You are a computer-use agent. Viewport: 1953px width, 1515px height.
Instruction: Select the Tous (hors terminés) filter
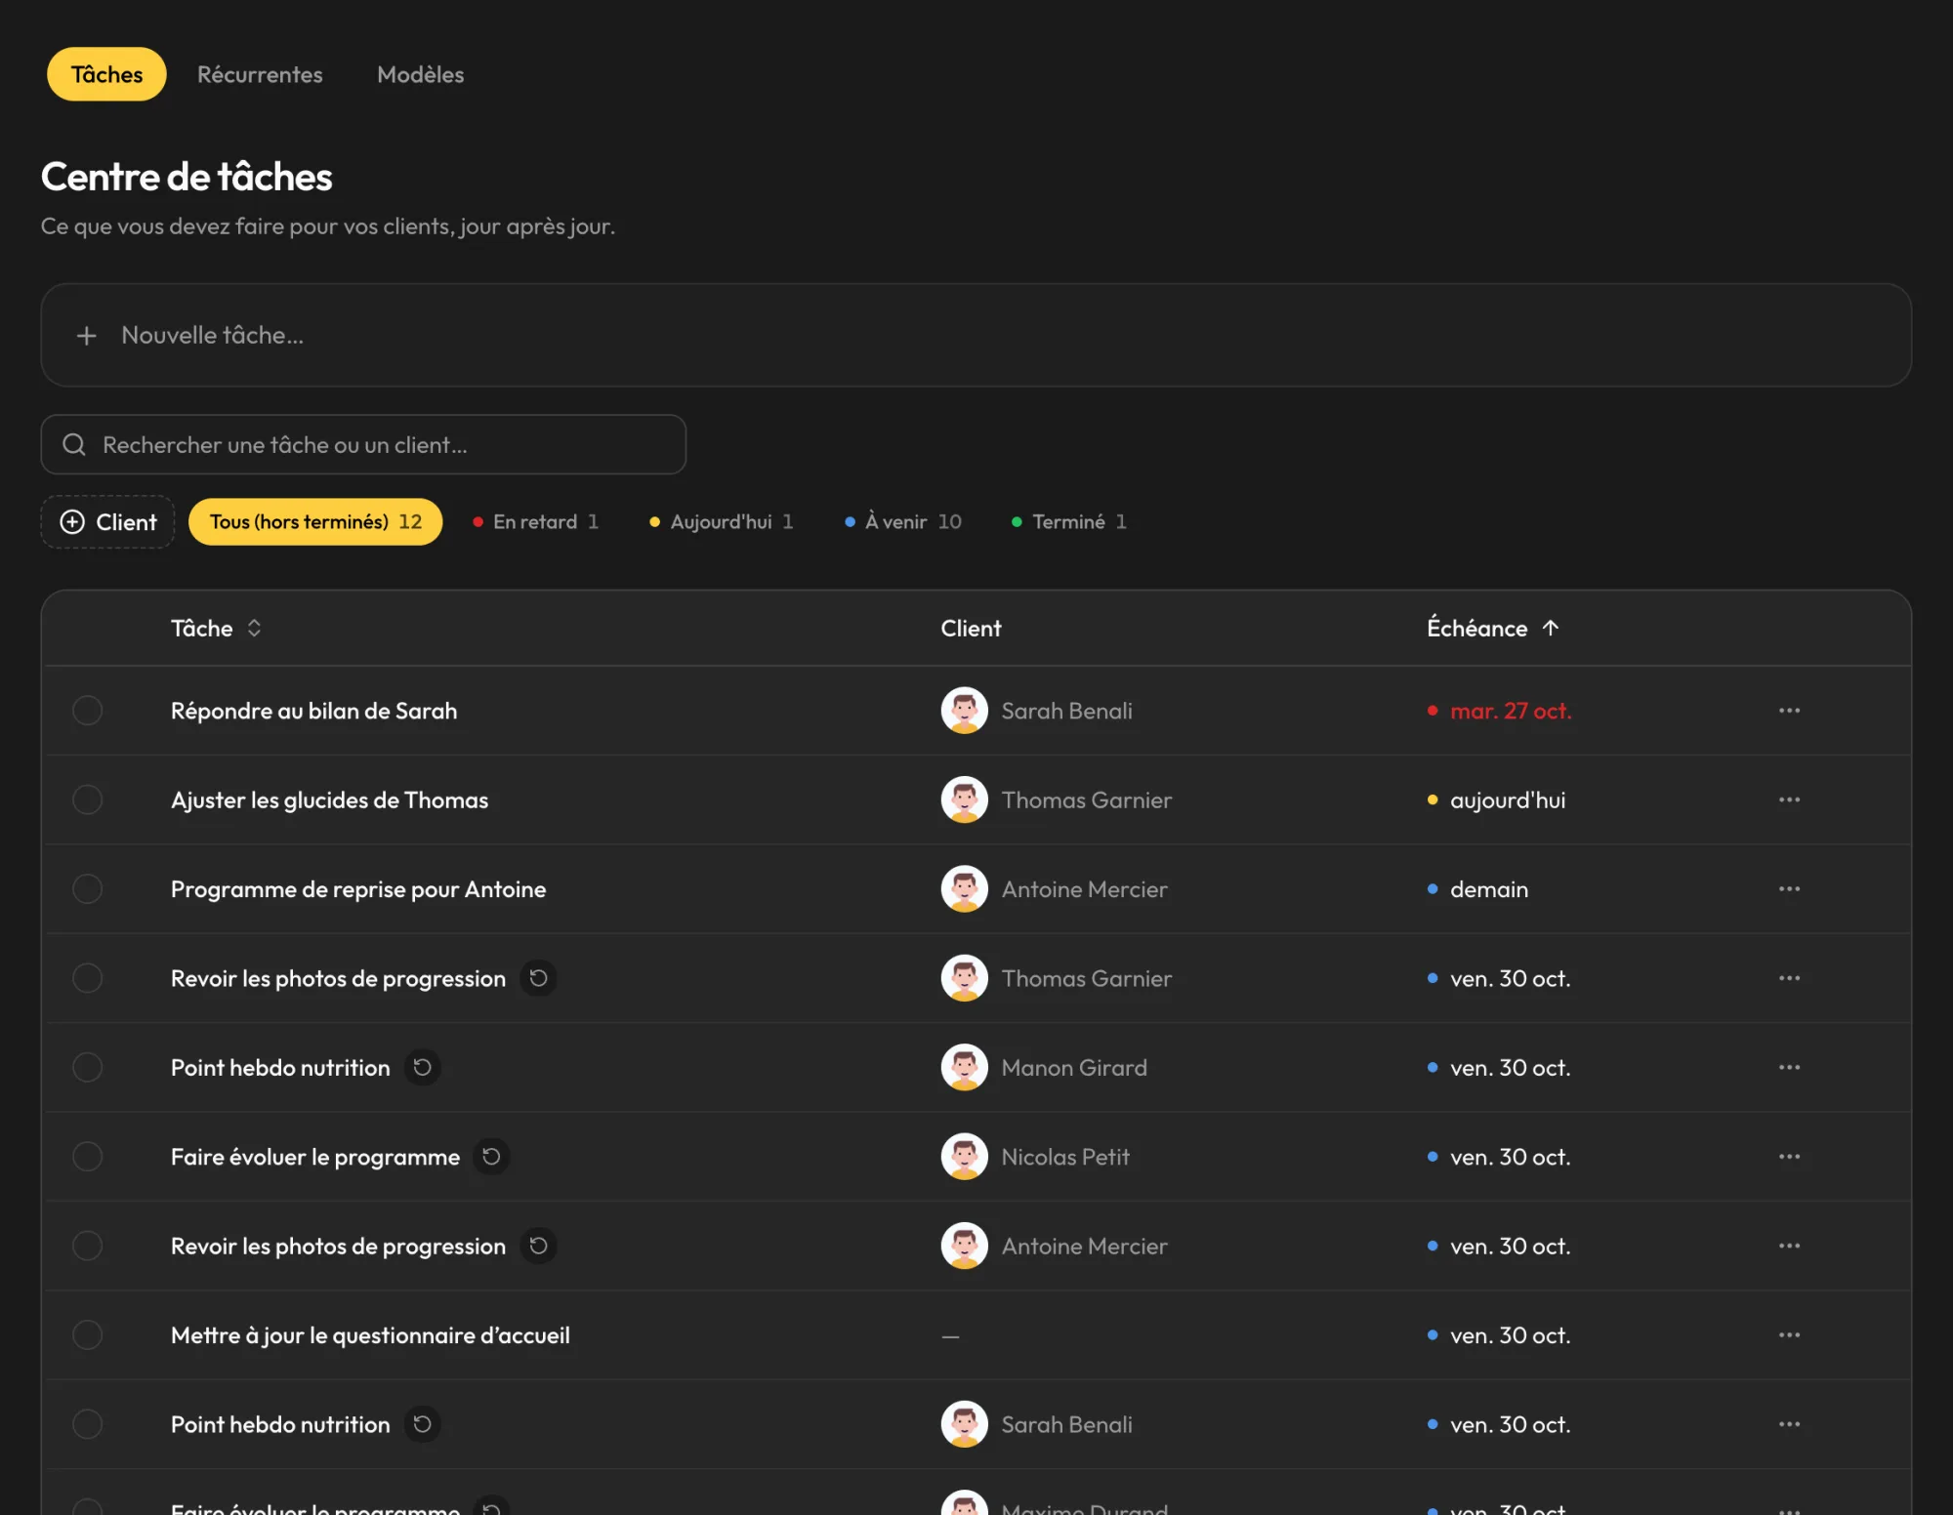pos(315,522)
